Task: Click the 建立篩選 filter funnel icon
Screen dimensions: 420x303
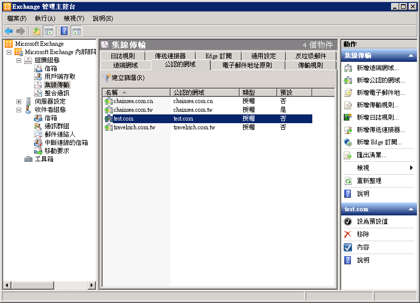Action: 106,78
